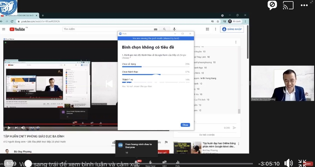Click the Raise Hand icon
Screen dimensions: 315x167
tap(150, 163)
